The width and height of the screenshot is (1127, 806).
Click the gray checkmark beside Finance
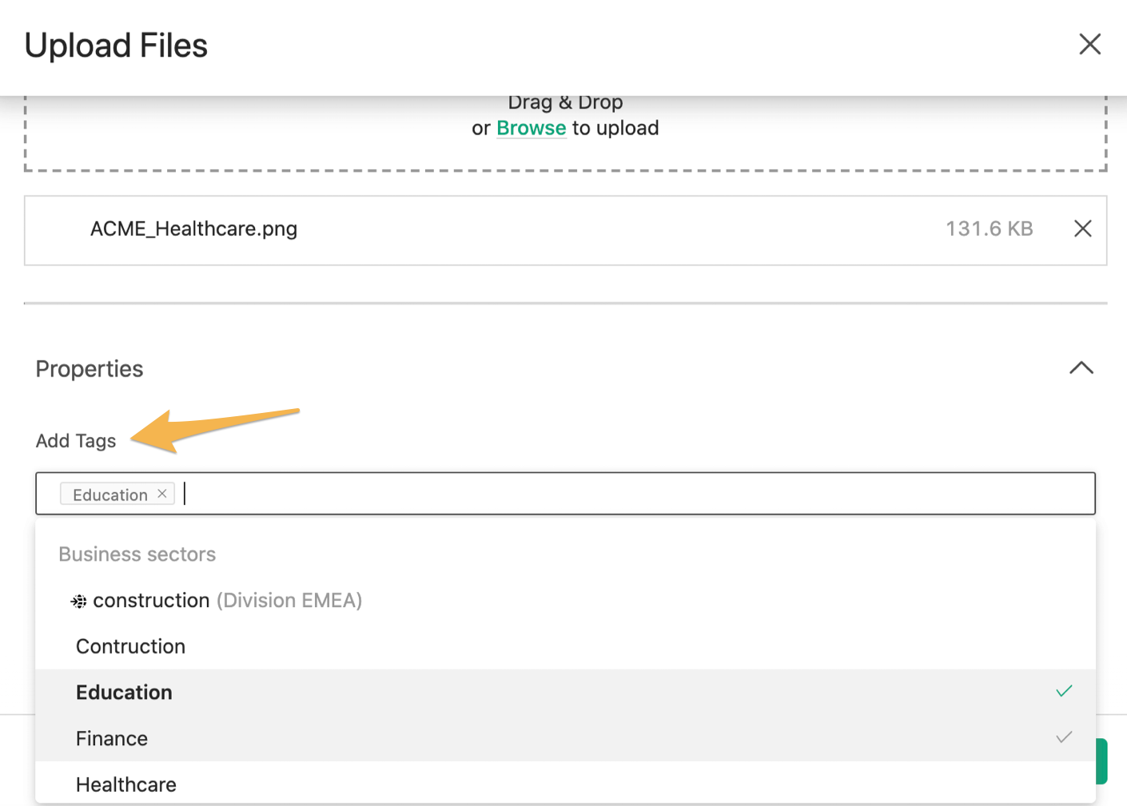tap(1064, 737)
